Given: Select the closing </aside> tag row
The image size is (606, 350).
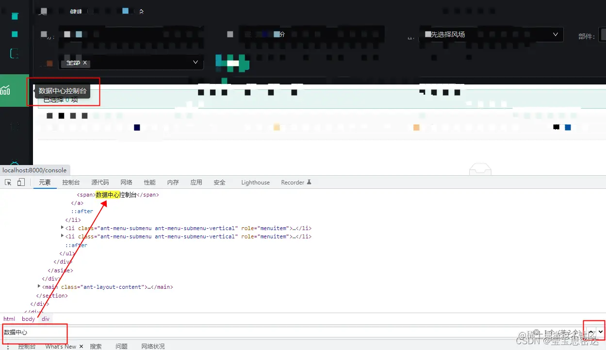Looking at the screenshot, I should (x=60, y=270).
